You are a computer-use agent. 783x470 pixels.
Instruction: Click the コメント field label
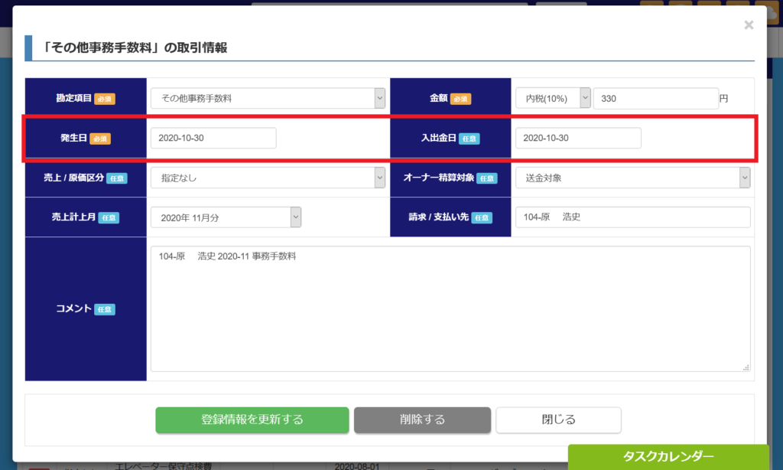(x=74, y=309)
